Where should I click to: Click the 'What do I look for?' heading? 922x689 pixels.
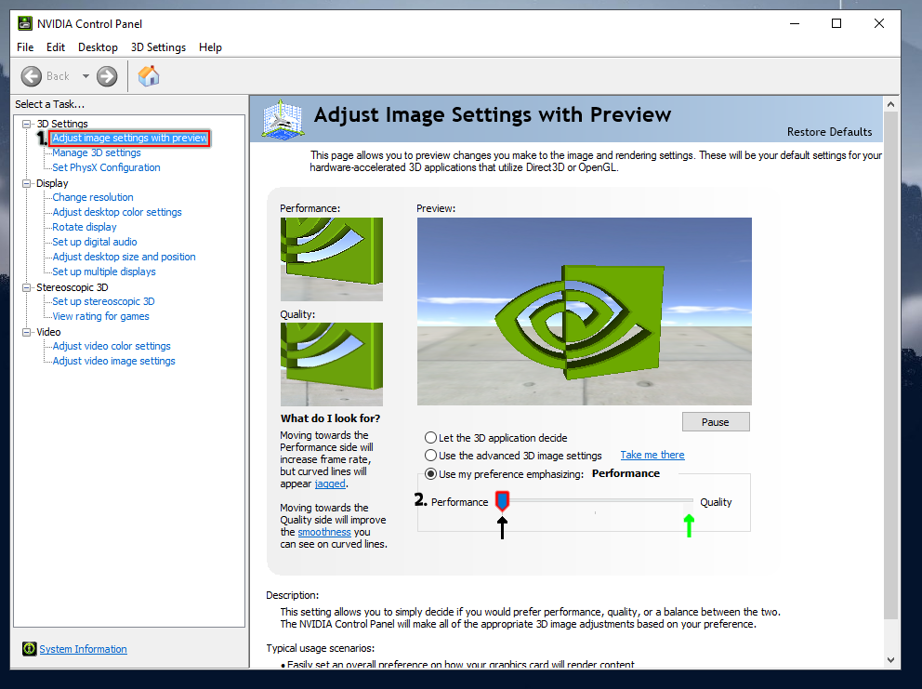331,418
